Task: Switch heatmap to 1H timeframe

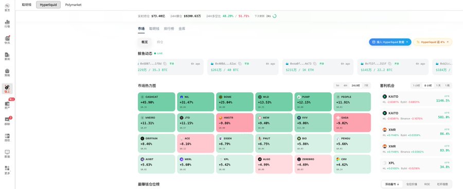Action: tap(337, 85)
